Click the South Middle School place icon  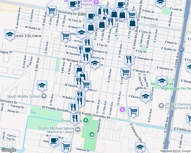(44, 96)
